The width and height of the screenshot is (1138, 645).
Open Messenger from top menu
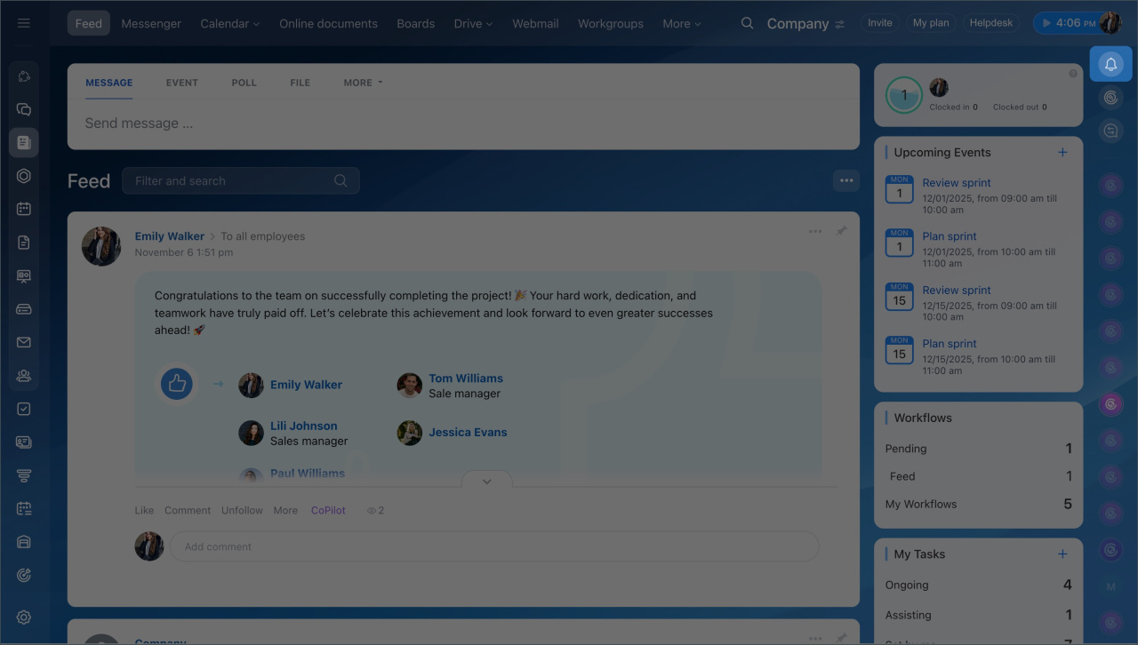click(x=151, y=23)
